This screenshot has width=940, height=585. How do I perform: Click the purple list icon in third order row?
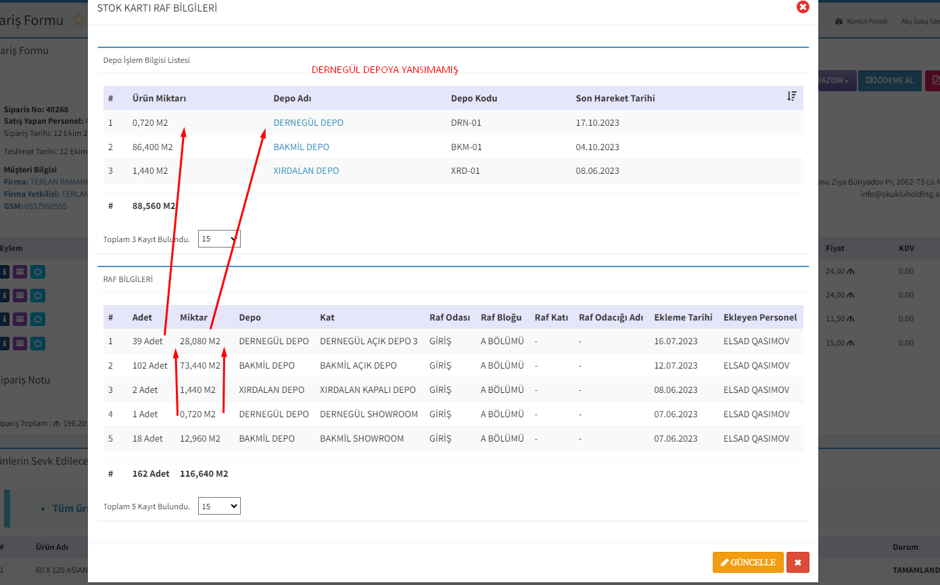[x=20, y=319]
